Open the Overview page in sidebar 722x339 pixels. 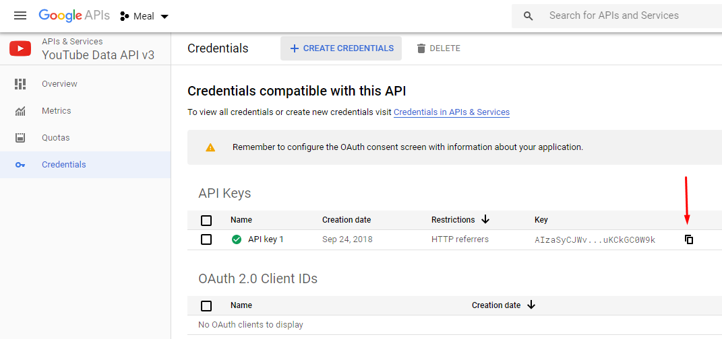point(85,84)
